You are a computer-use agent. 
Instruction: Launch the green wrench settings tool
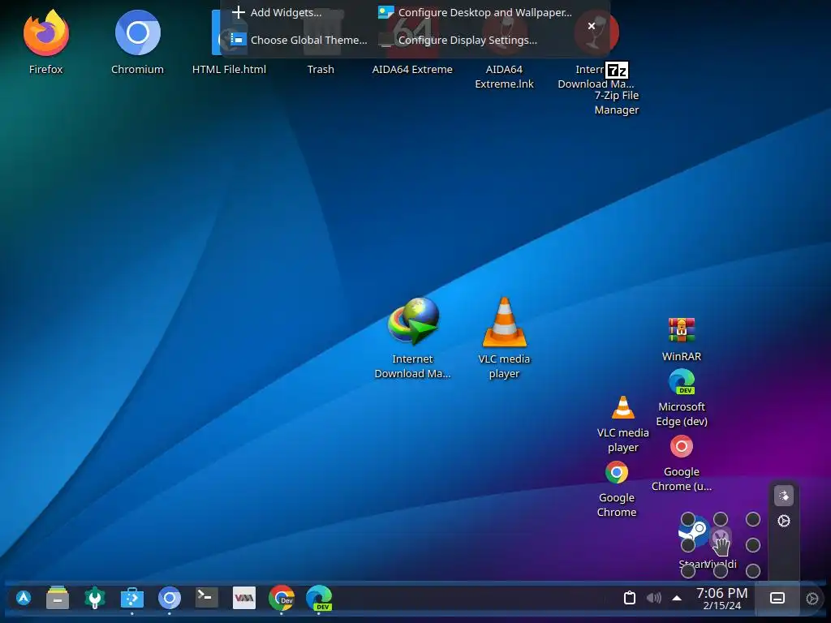tap(95, 598)
